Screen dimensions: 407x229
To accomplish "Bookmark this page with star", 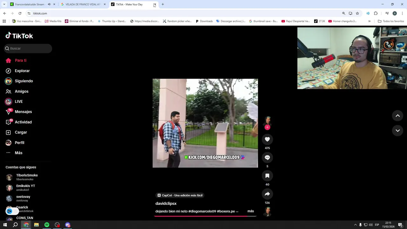I will [x=357, y=13].
